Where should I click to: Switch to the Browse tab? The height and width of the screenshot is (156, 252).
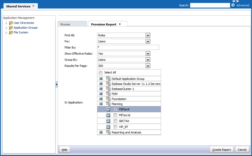point(65,24)
